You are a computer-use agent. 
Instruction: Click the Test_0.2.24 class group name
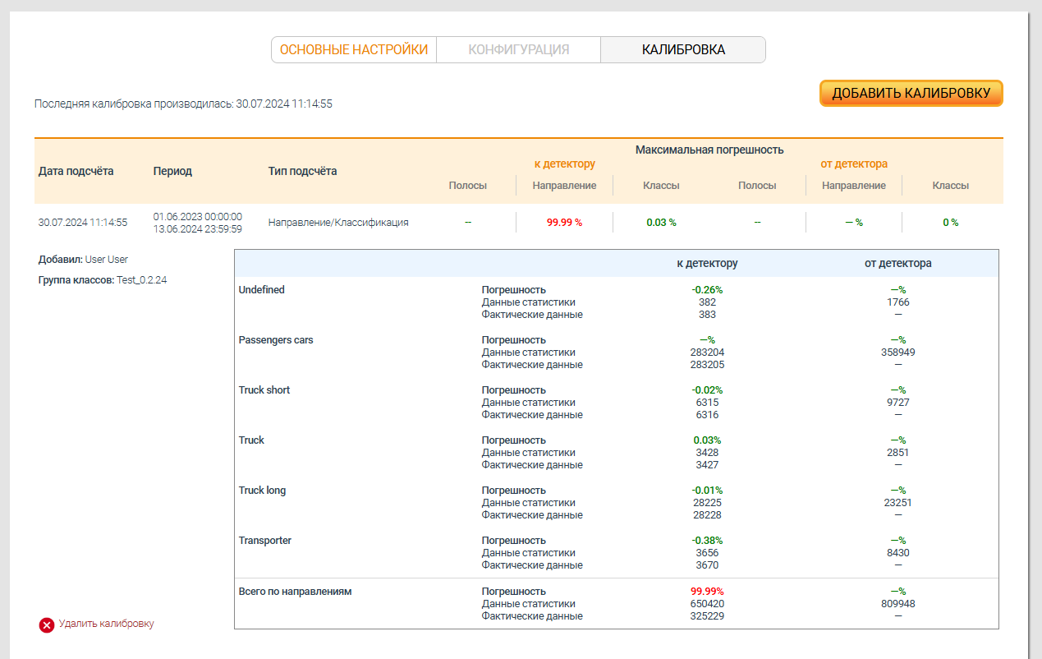coord(141,280)
